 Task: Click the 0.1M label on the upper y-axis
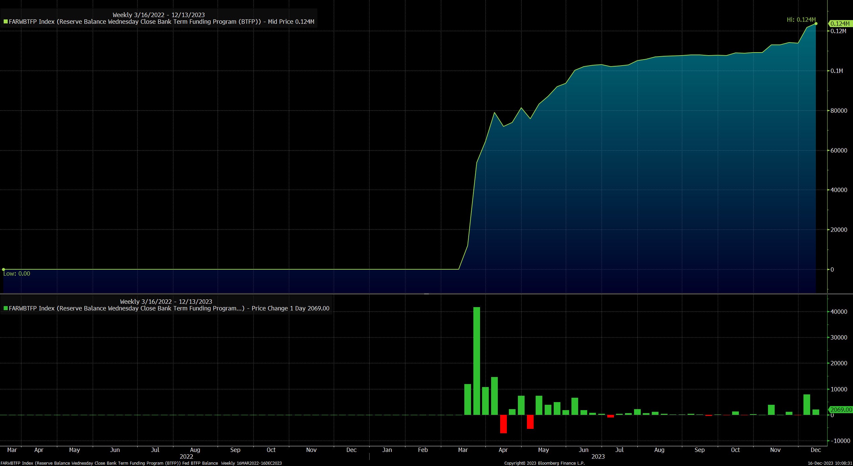(837, 71)
